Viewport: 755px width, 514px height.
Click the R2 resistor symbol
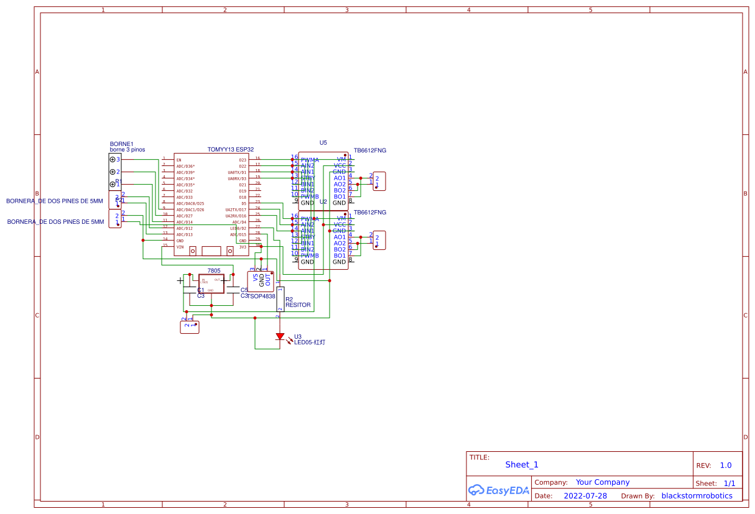(x=280, y=300)
